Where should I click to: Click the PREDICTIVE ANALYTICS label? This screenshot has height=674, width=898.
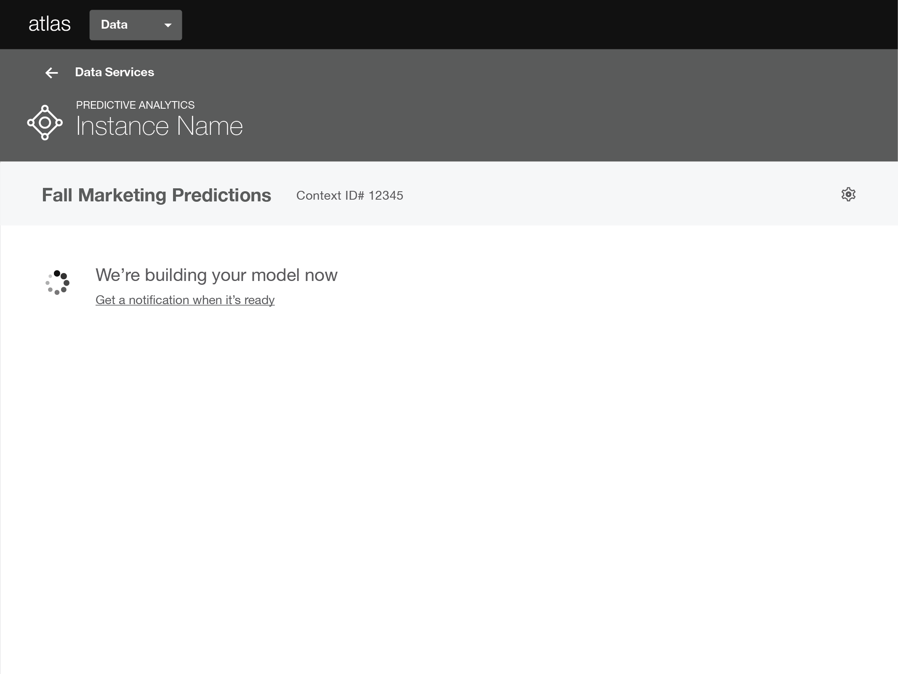tap(136, 105)
